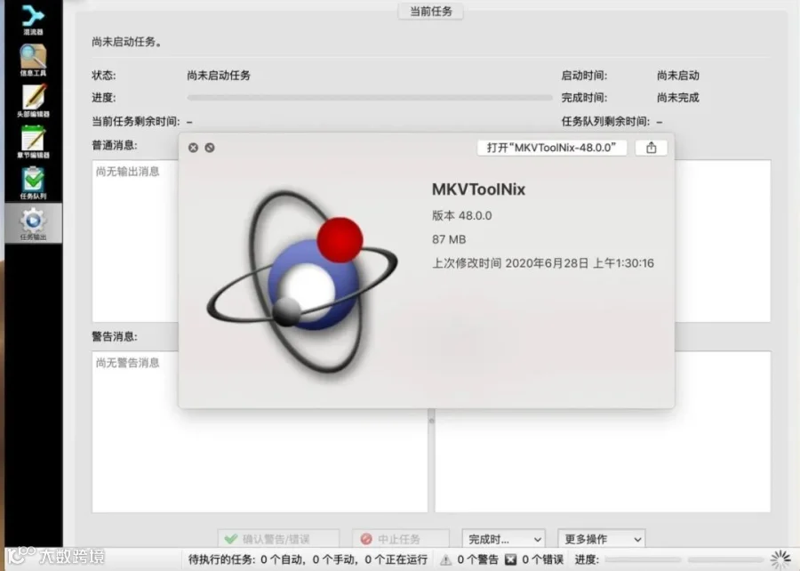Click the 普通消息 label
800x571 pixels.
tap(115, 146)
